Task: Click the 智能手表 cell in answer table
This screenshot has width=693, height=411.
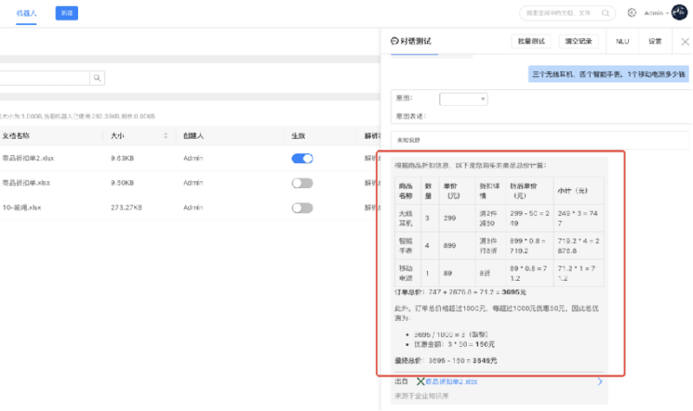Action: point(405,245)
